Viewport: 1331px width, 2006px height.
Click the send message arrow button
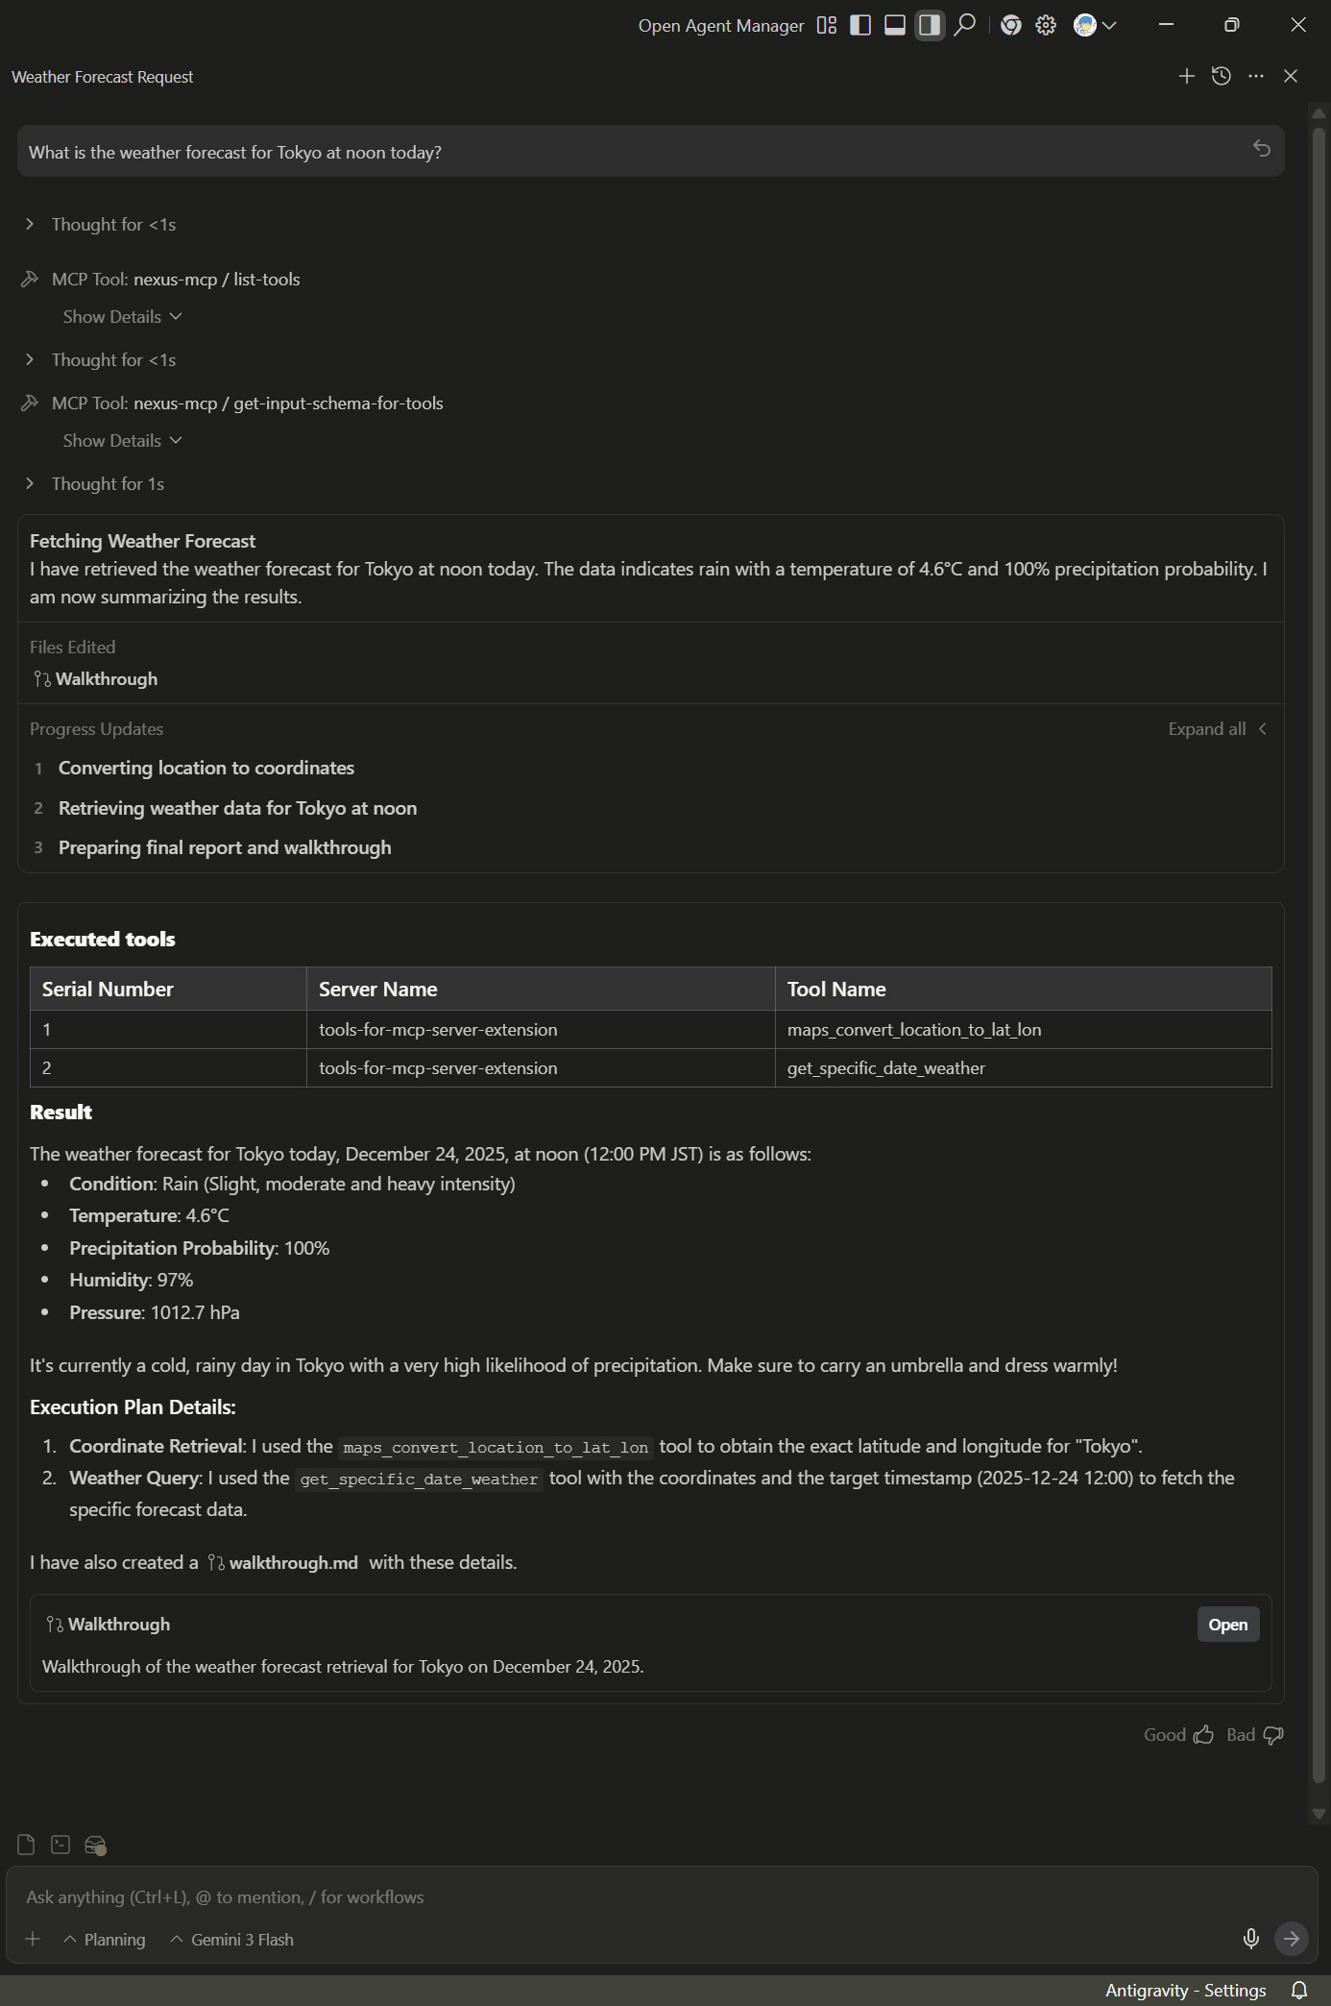(1291, 1938)
